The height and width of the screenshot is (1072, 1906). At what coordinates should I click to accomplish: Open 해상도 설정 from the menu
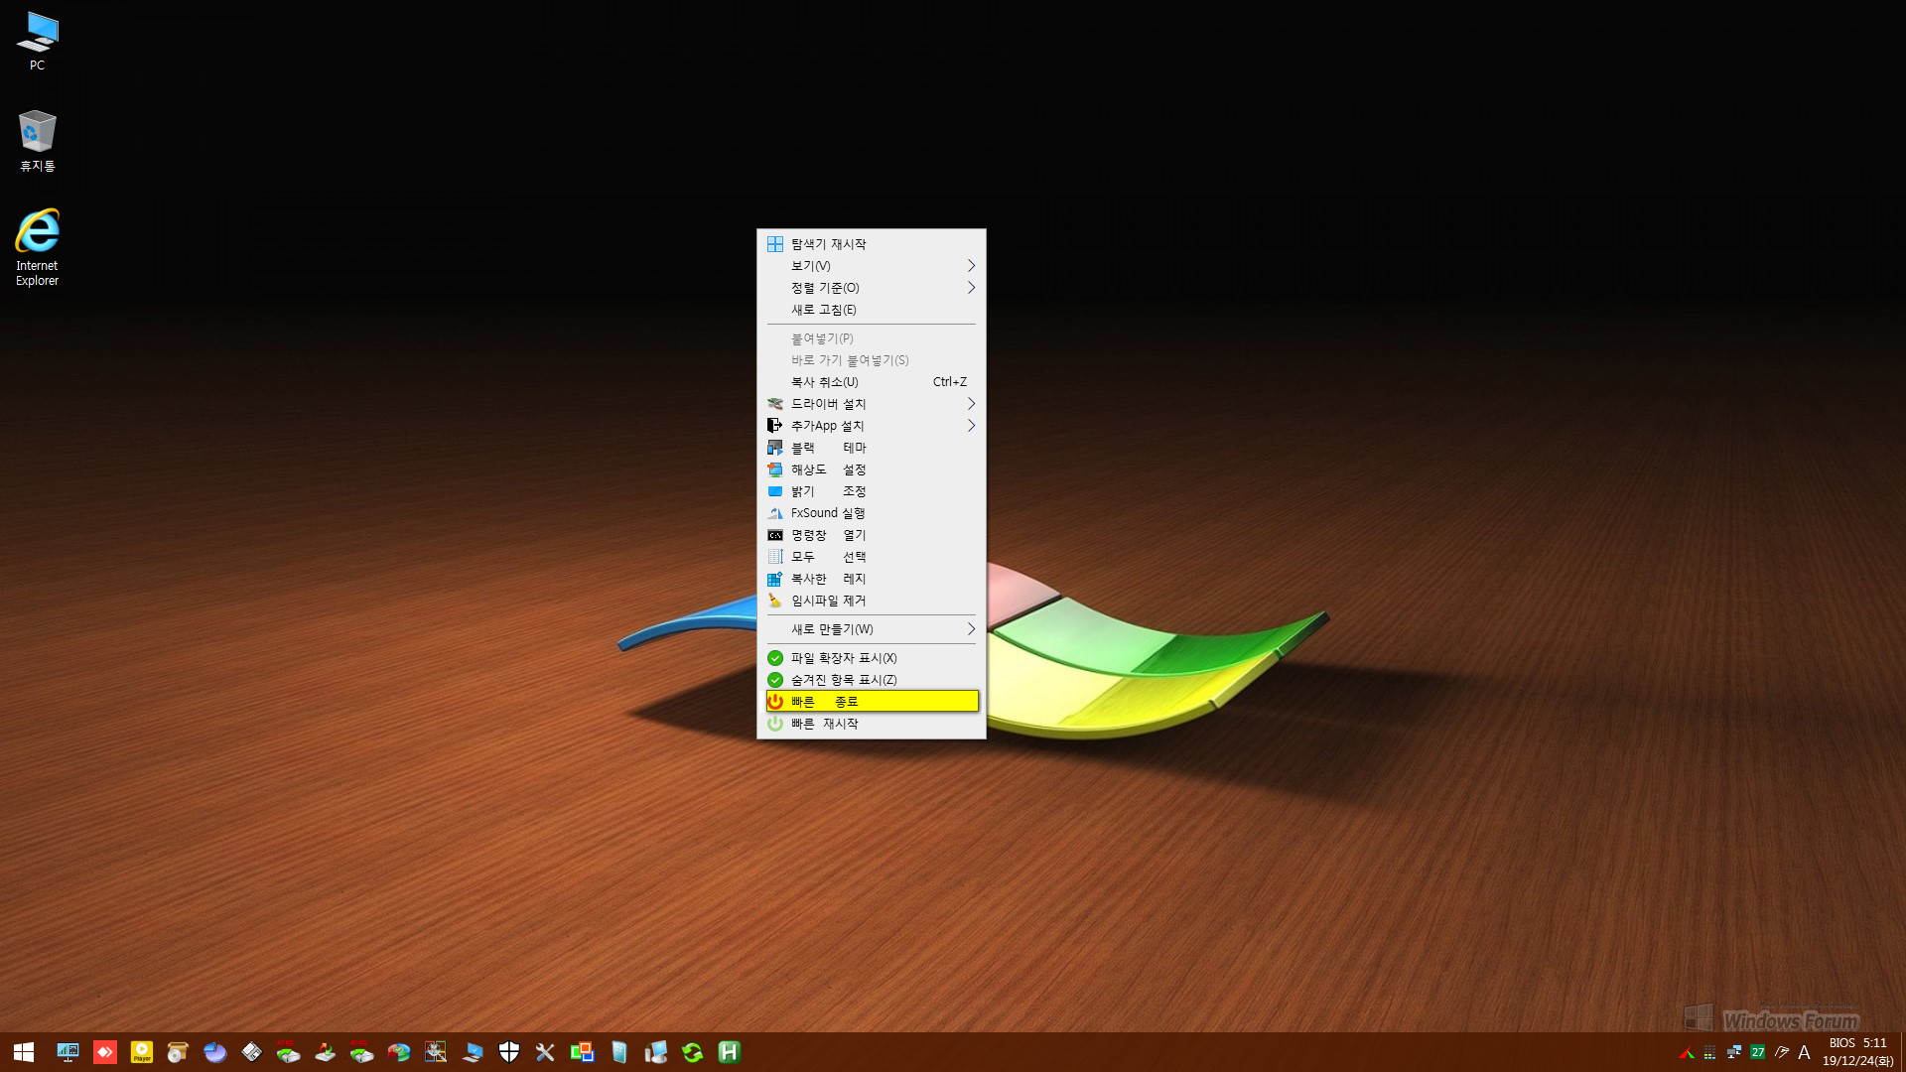point(871,469)
